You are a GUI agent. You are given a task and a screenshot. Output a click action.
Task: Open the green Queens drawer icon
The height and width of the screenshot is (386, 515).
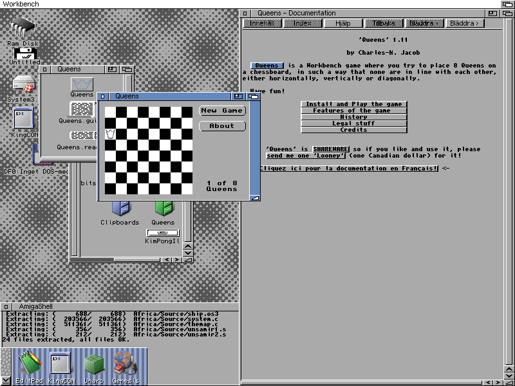164,208
